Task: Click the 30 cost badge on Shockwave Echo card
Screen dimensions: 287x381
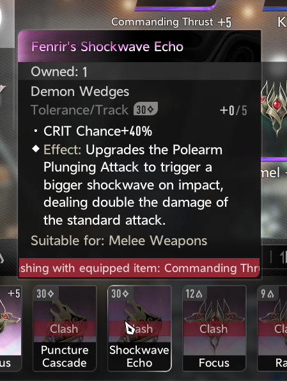Action: click(x=120, y=294)
